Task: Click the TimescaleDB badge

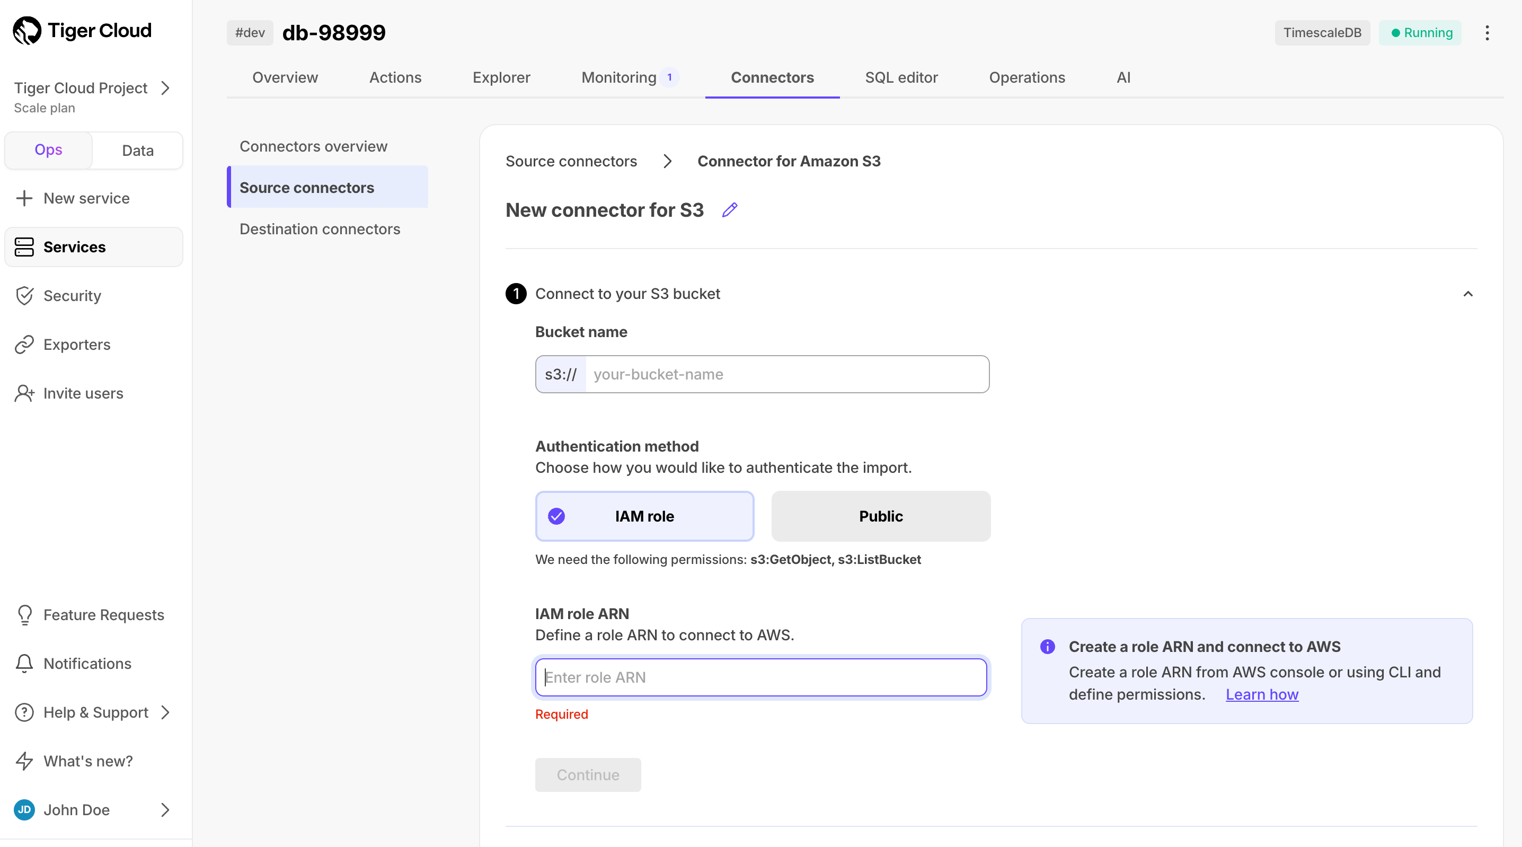Action: point(1322,32)
